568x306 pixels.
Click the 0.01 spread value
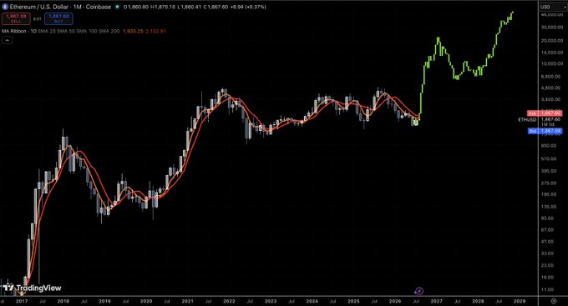[38, 19]
